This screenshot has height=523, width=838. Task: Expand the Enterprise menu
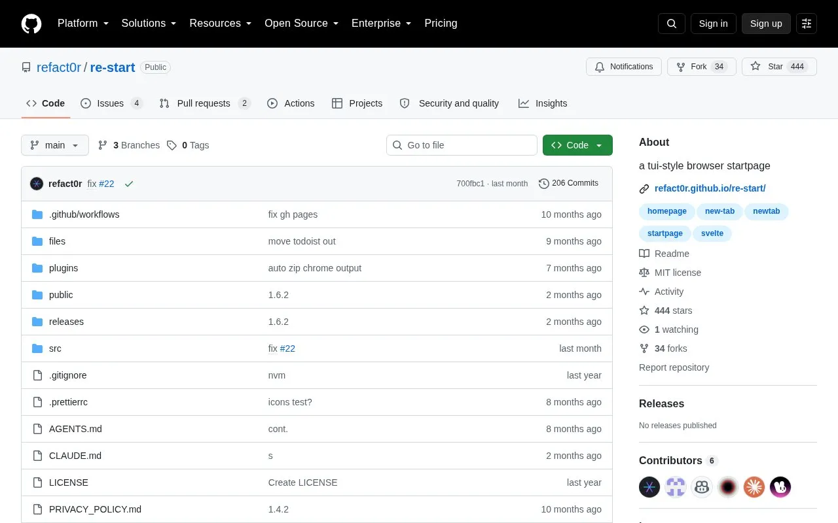(382, 24)
